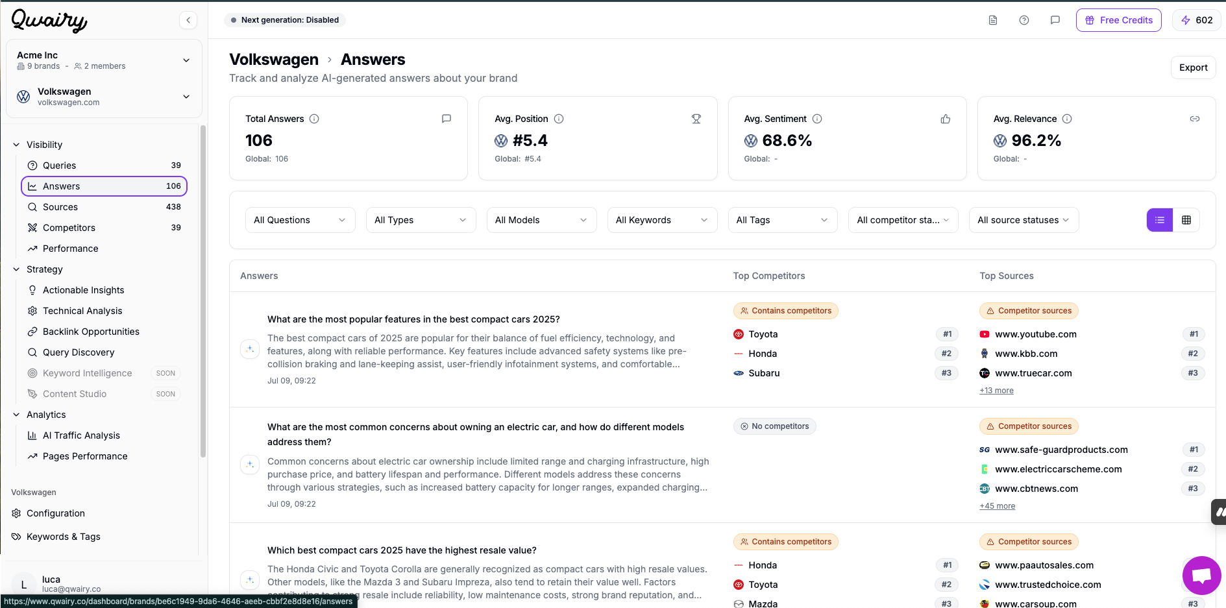
Task: Click the user avatar L
Action: point(24,584)
